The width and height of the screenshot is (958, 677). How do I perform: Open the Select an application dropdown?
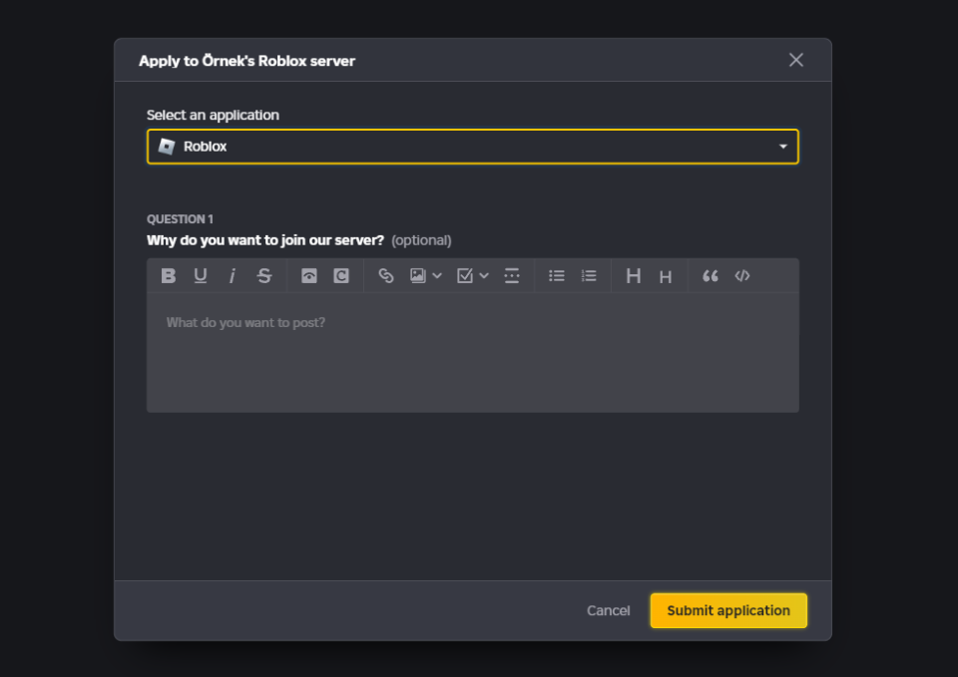(473, 147)
